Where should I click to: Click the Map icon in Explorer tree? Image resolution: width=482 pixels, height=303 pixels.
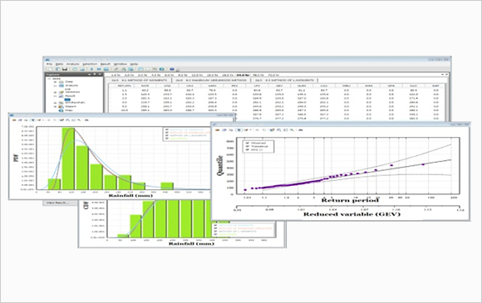pyautogui.click(x=61, y=110)
